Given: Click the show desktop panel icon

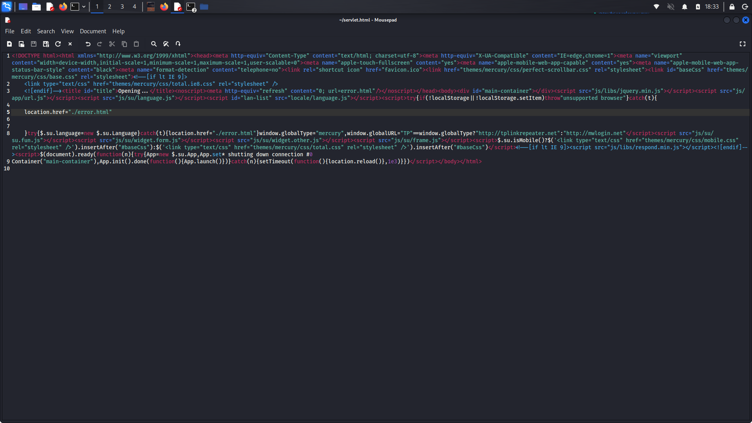Looking at the screenshot, I should (23, 7).
